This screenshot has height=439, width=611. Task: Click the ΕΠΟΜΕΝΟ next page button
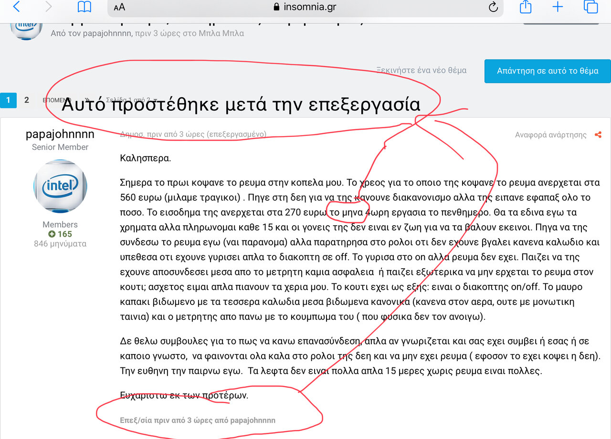click(x=57, y=100)
